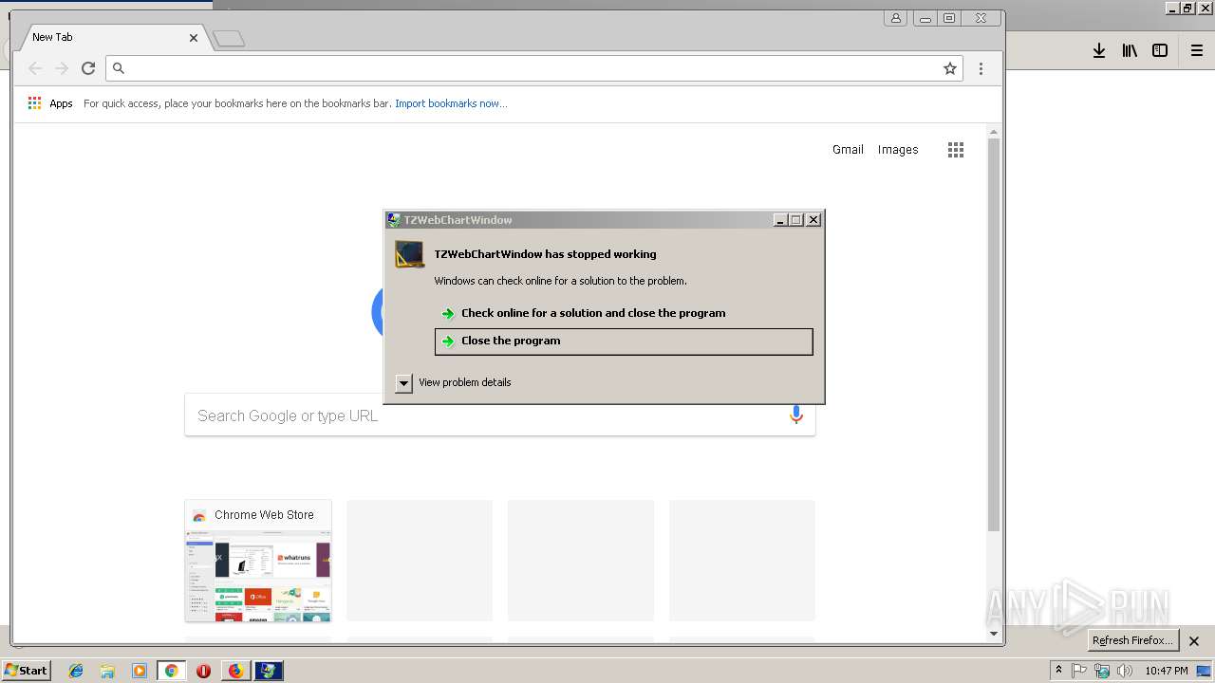
Task: Open Opera from the taskbar
Action: 203,671
